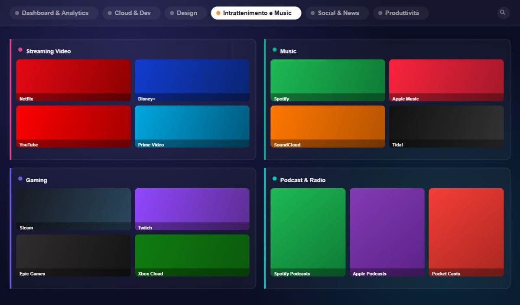This screenshot has width=520, height=305.
Task: Open the Twitch tile
Action: coord(192,209)
